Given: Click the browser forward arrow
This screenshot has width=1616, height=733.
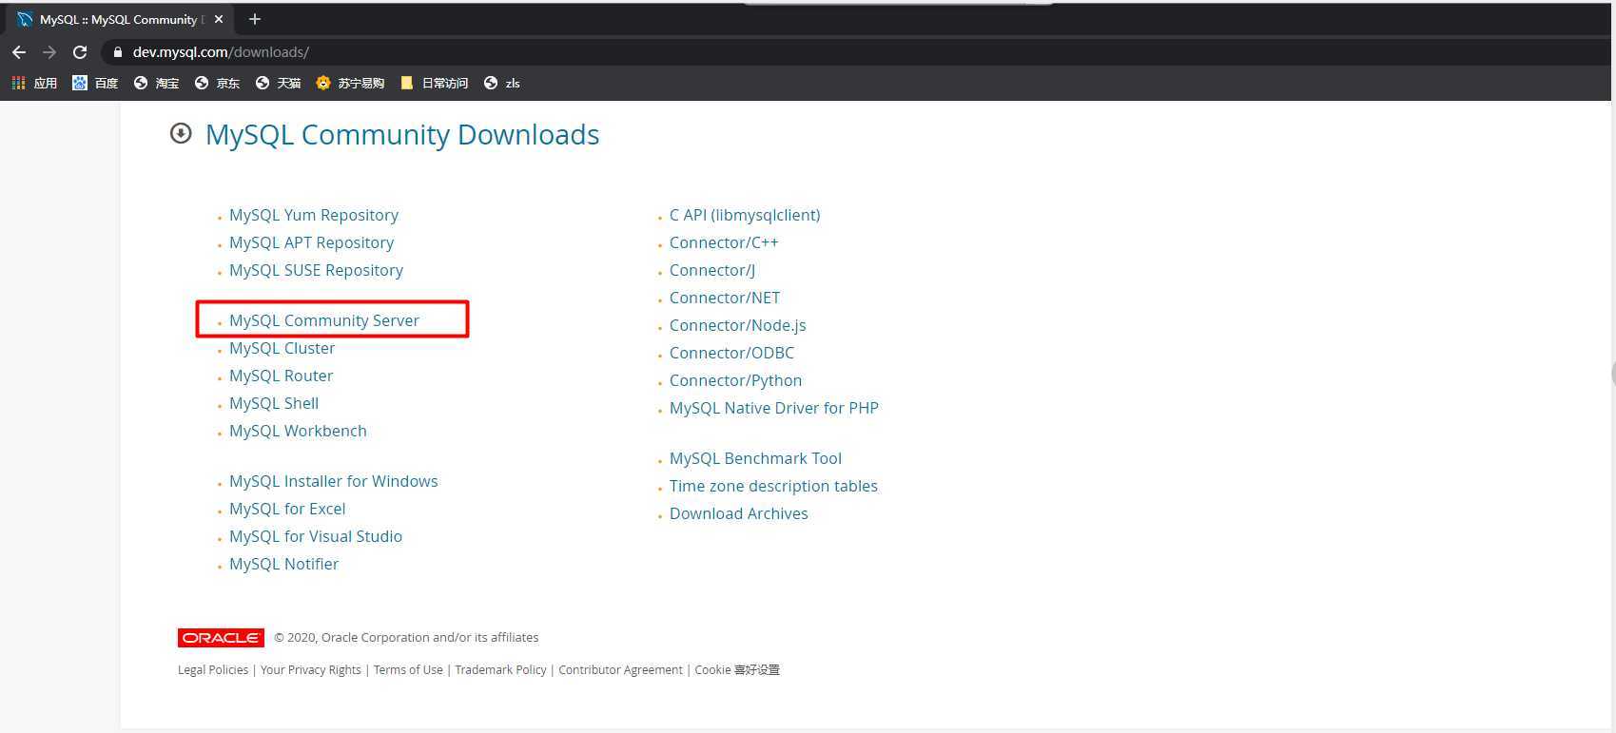Looking at the screenshot, I should [49, 52].
